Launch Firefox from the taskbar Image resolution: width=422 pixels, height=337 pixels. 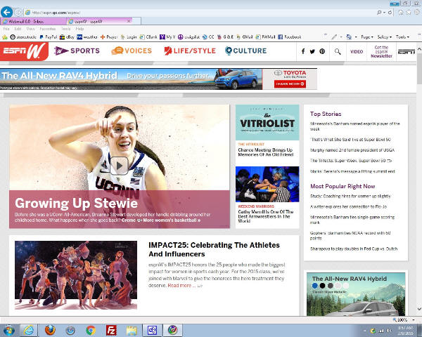point(49,329)
